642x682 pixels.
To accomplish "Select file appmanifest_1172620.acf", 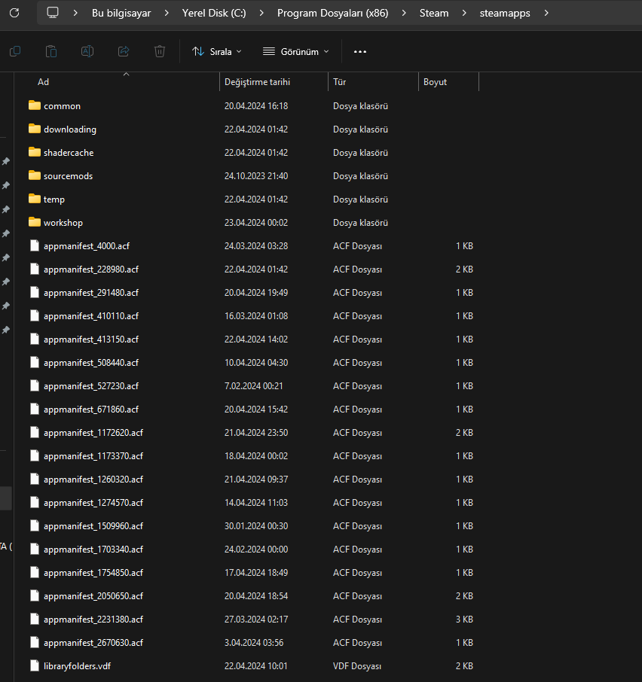I will pyautogui.click(x=93, y=432).
